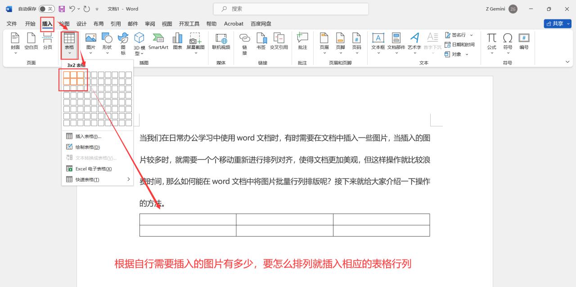Open the Page Number (页码) menu

pos(356,43)
